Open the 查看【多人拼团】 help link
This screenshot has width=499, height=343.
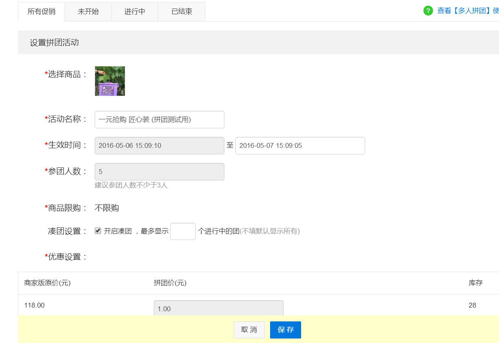click(x=468, y=11)
